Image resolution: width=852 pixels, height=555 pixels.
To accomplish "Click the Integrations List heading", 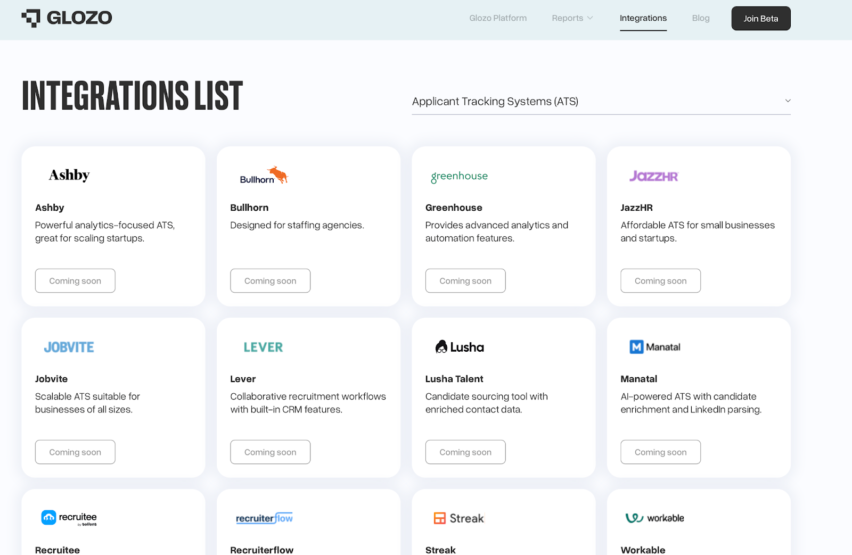I will tap(132, 96).
